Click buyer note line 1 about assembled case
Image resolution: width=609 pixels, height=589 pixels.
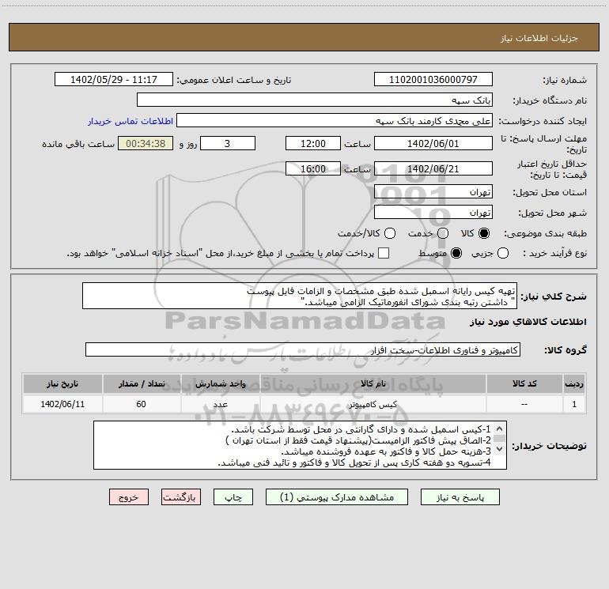361,429
